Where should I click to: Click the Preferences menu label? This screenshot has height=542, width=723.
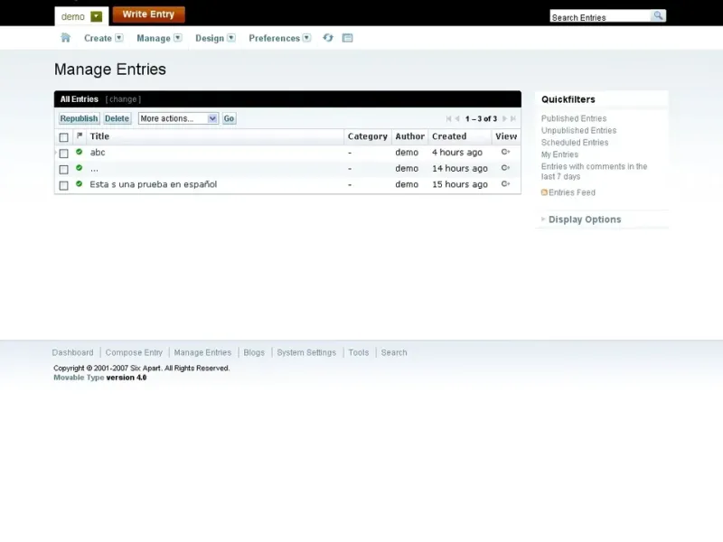(275, 38)
